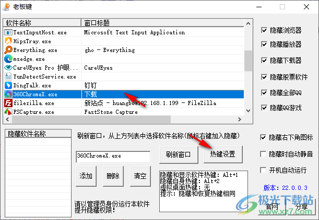Click the horizontal scroll right arrow
This screenshot has width=319, height=220.
point(240,119)
